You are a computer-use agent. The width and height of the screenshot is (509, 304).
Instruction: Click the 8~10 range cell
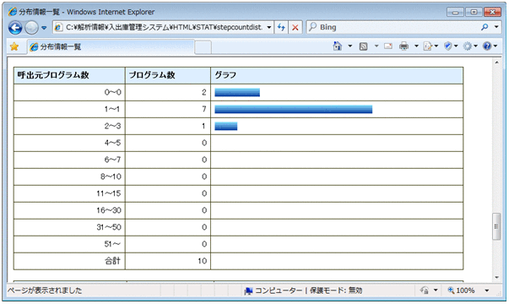(69, 176)
